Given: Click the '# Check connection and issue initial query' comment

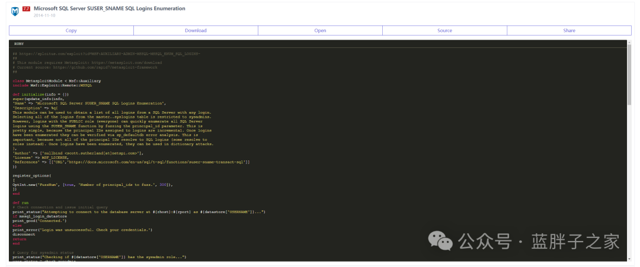Looking at the screenshot, I should pyautogui.click(x=59, y=207).
